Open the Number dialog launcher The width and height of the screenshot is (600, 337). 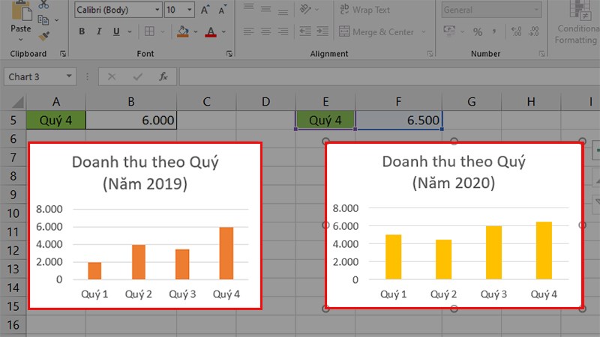click(x=541, y=54)
